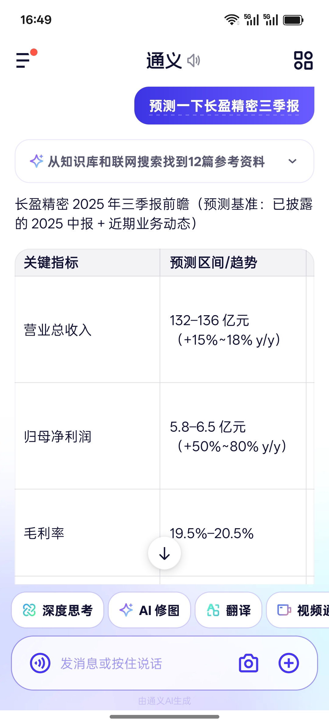Tap the user message 预测一下长盈精密三季报
This screenshot has height=725, width=329.
tap(224, 106)
